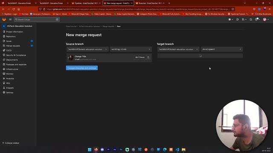The width and height of the screenshot is (273, 153).
Task: Open KVTech-Education-Solution project header
Action: 18,26
